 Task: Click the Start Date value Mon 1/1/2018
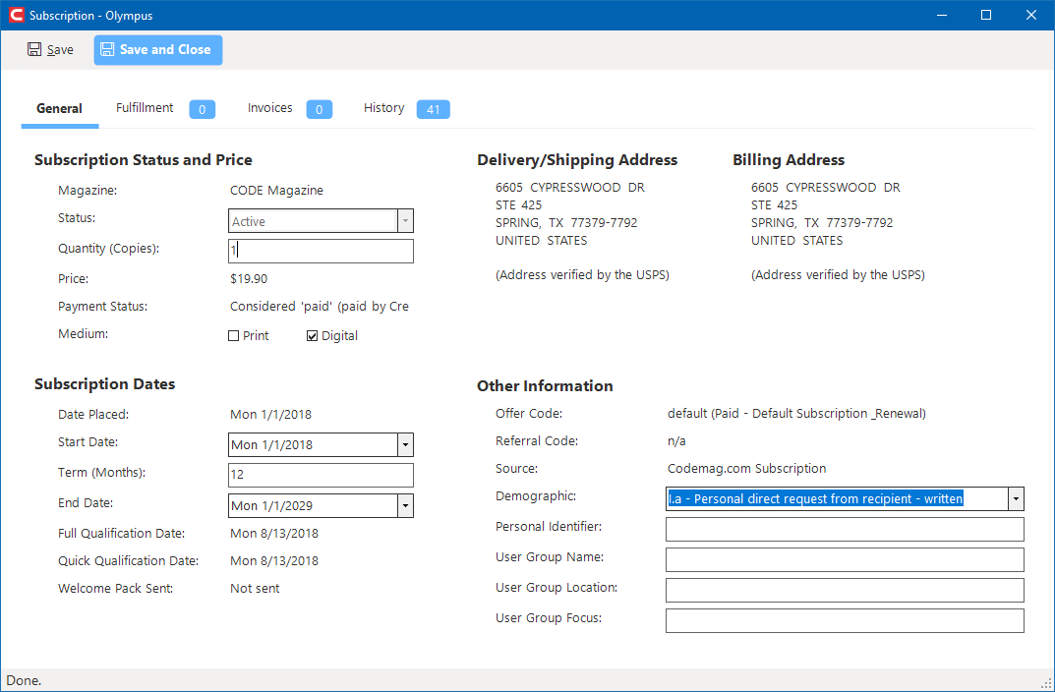(x=271, y=444)
